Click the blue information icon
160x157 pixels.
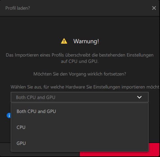coord(9,115)
